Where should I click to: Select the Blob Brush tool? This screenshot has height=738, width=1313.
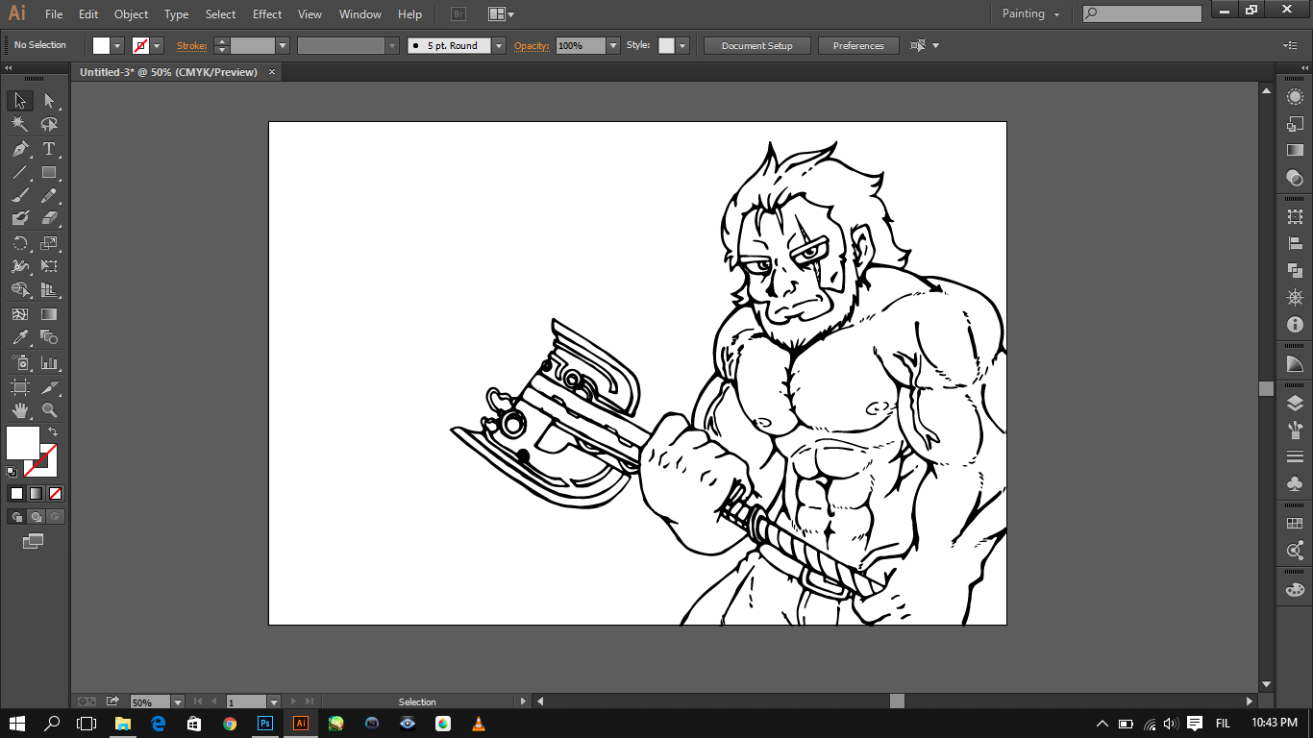coord(20,219)
